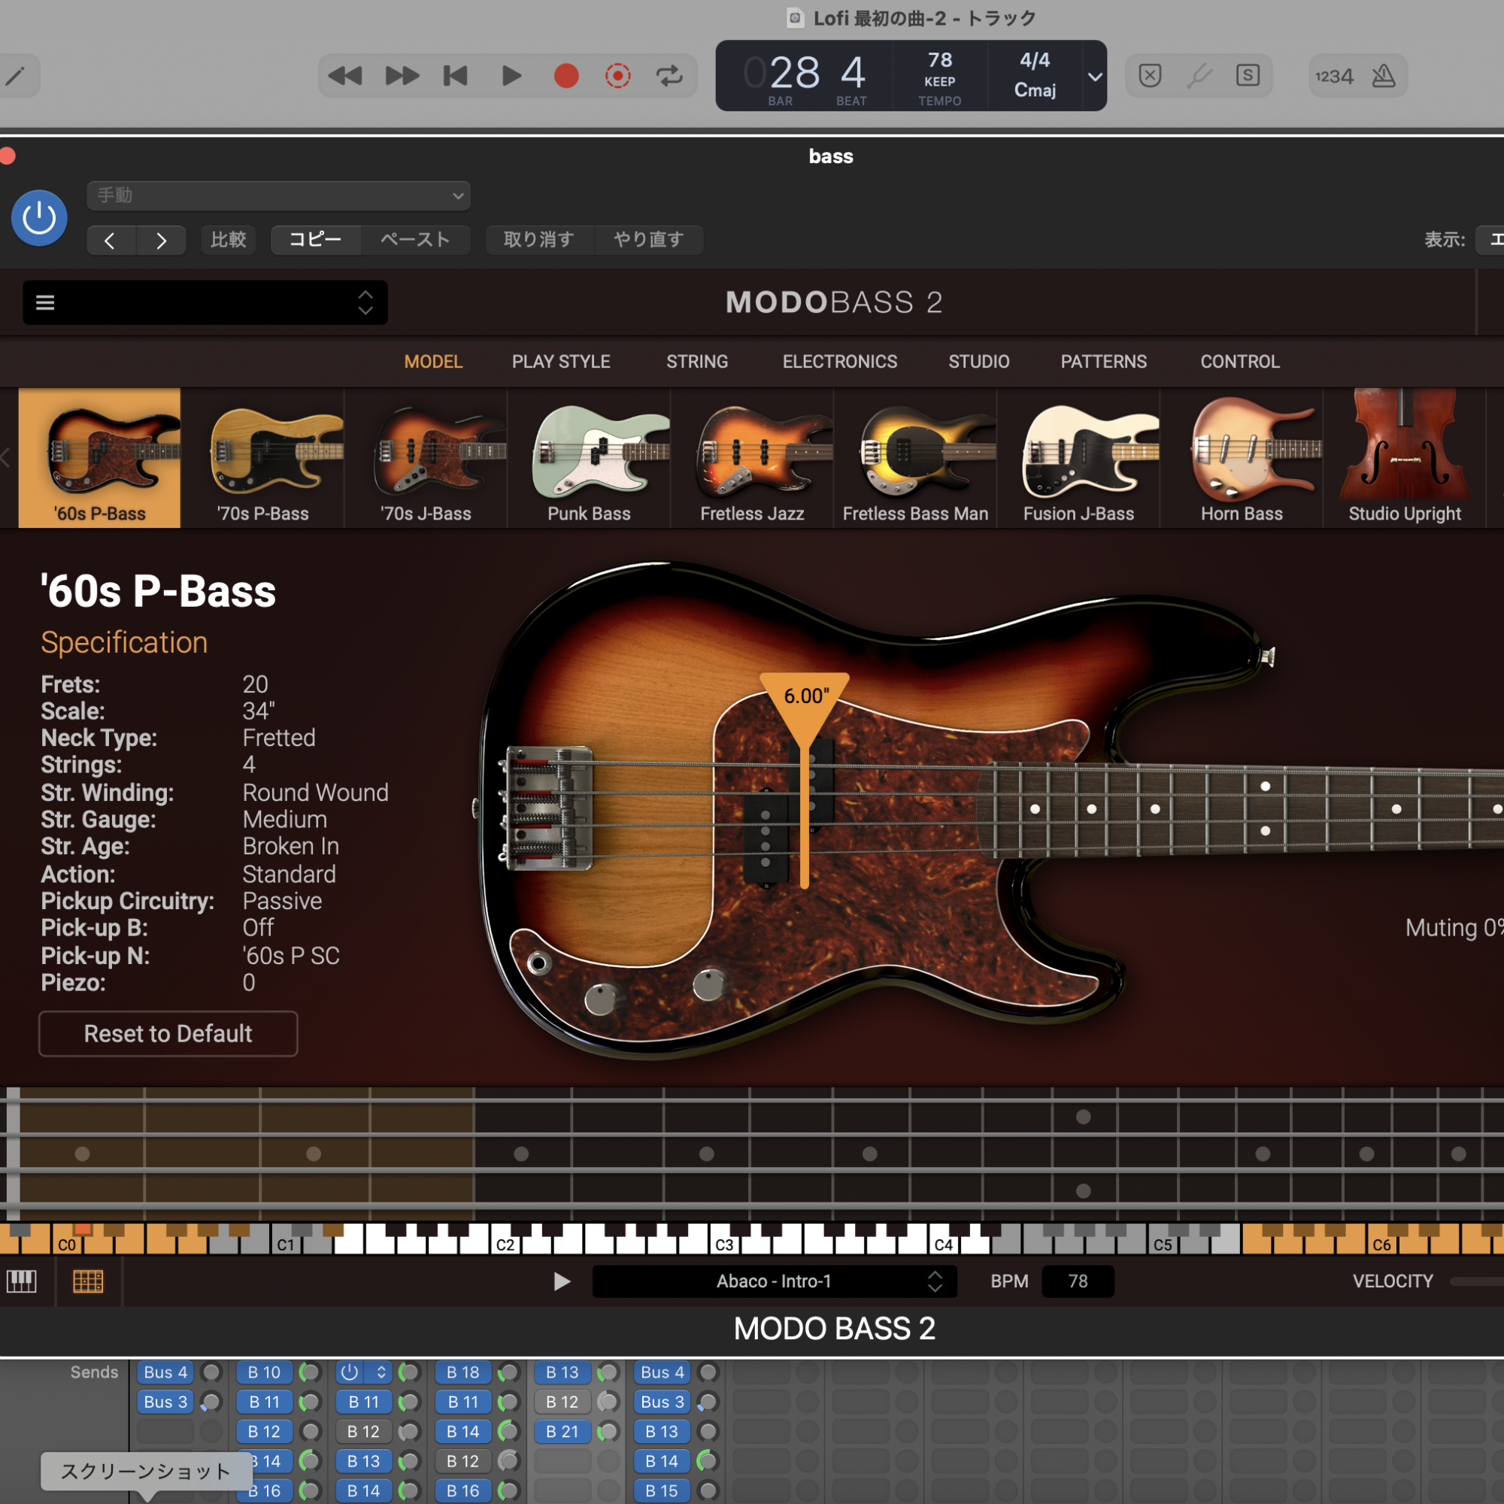Click the C3 key on the keyboard
Image resolution: width=1504 pixels, height=1504 pixels.
click(724, 1244)
